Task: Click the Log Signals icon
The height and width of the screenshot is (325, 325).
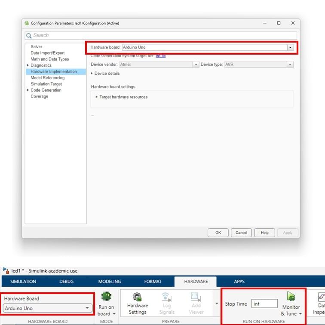Action: (x=166, y=297)
